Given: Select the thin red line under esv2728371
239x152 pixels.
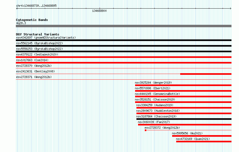Looking at the screenshot, I should pyautogui.click(x=124, y=80).
